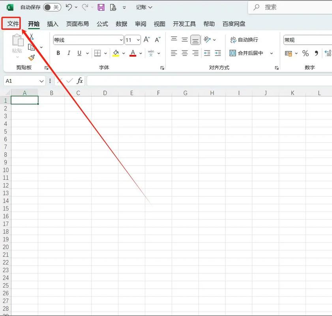Open the 数据 tab
Image resolution: width=332 pixels, height=316 pixels.
pyautogui.click(x=121, y=24)
